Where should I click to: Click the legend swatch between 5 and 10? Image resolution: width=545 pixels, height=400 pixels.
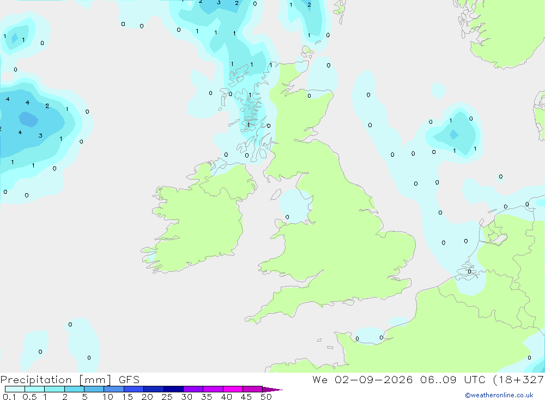click(94, 389)
